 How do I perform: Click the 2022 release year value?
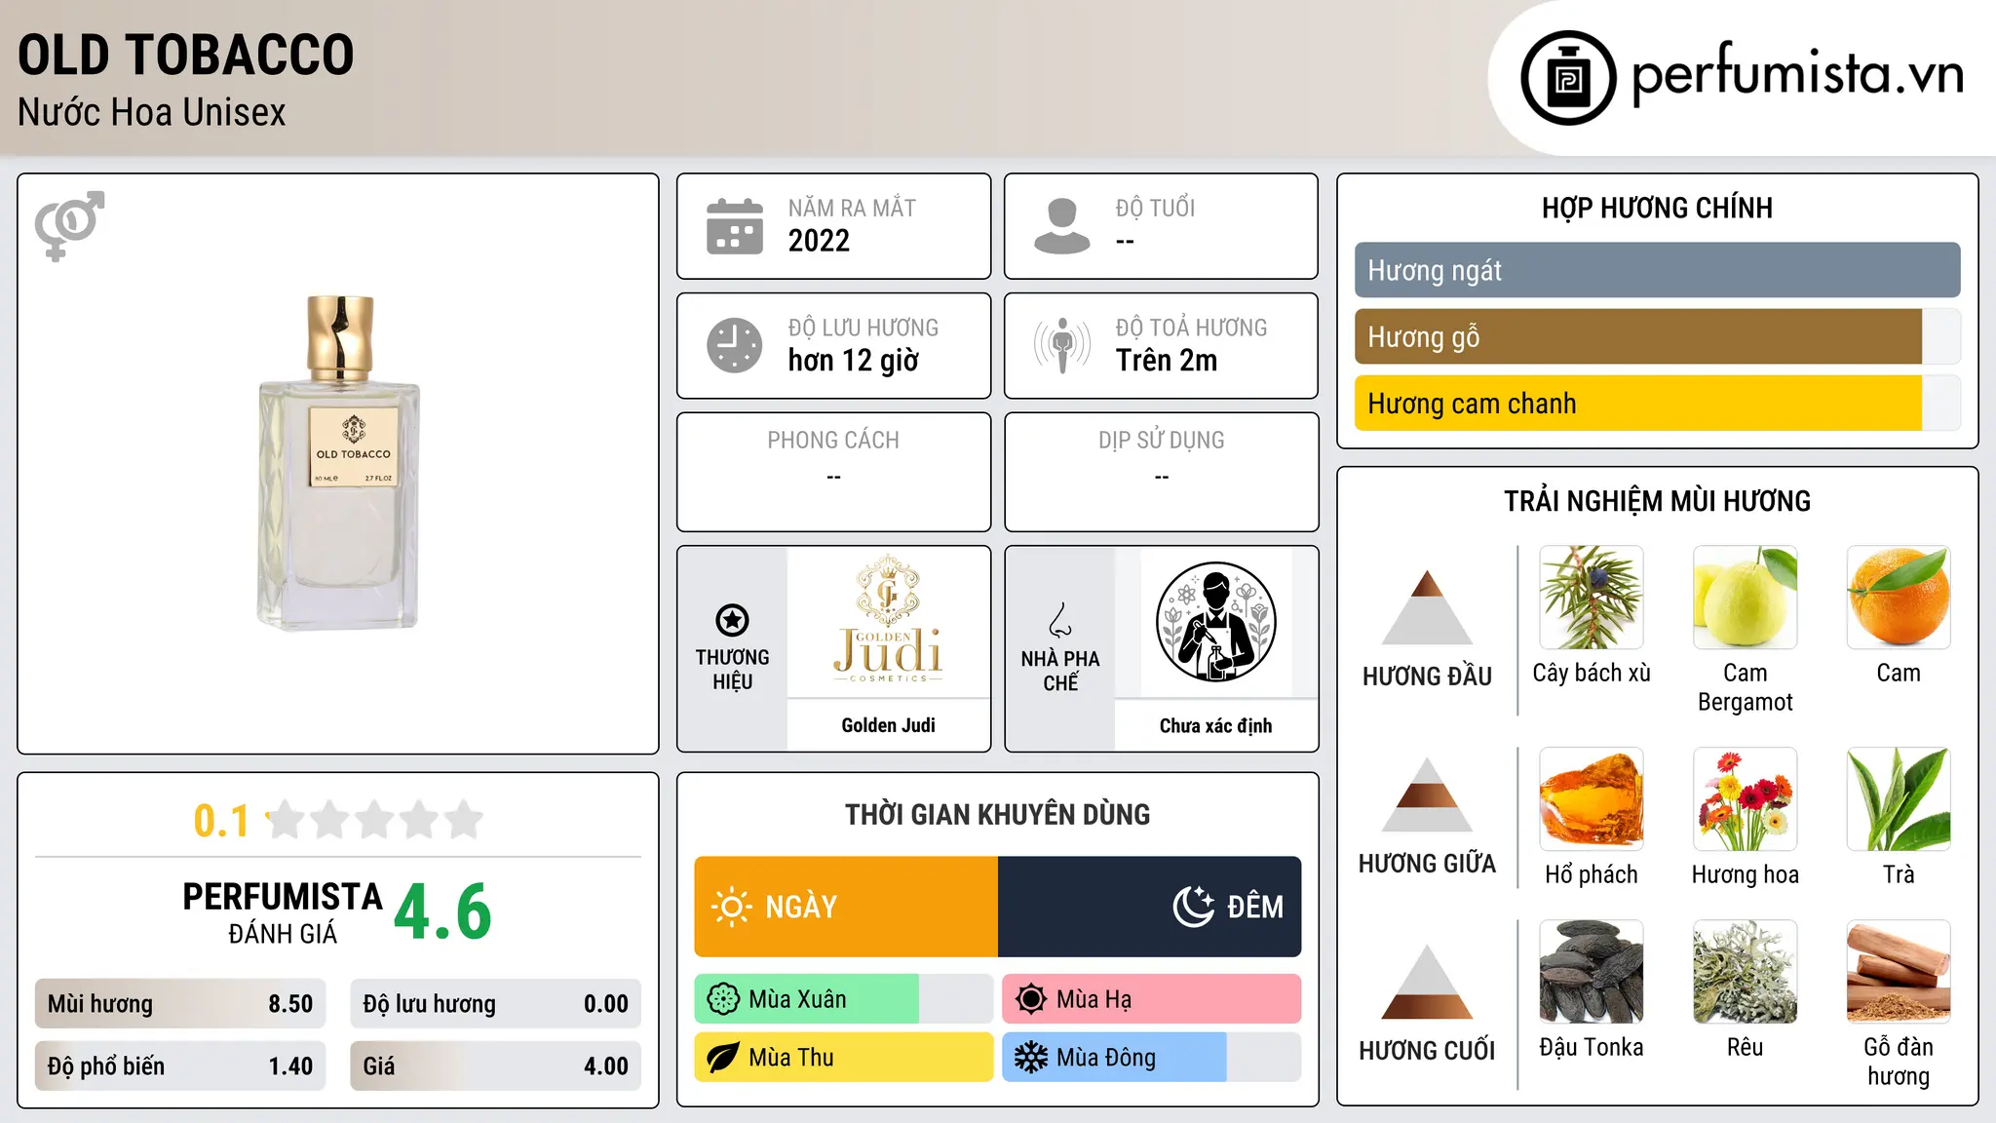819,241
